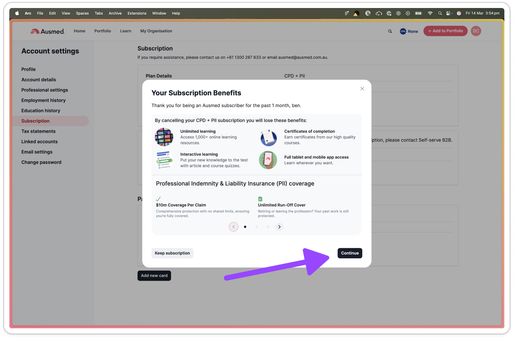Open the Apple menu
Screen dimensions: 514x339
(x=17, y=13)
